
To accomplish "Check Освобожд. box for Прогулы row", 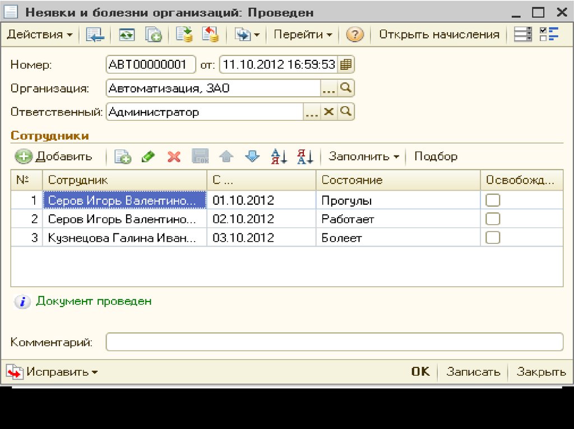I will coord(493,200).
